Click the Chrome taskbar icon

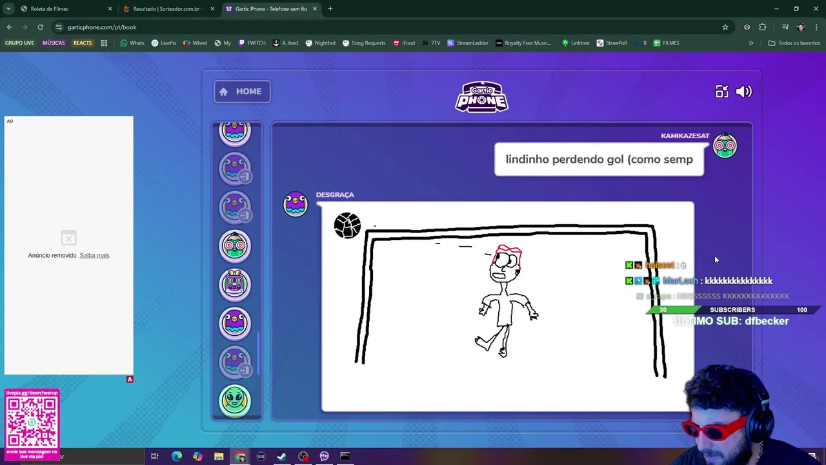240,457
